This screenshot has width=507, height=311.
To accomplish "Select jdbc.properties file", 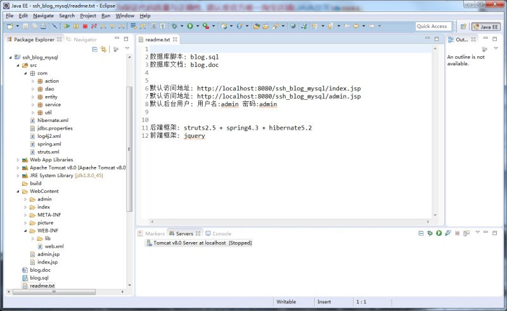I will (51, 128).
